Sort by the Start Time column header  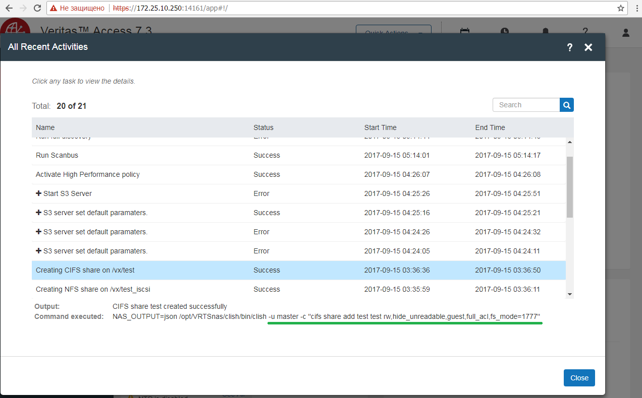click(381, 127)
